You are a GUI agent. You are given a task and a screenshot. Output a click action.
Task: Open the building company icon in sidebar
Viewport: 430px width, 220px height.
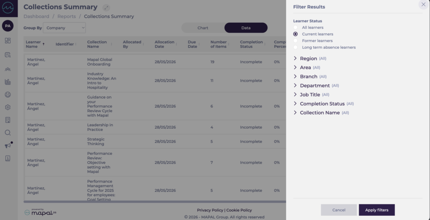8,120
